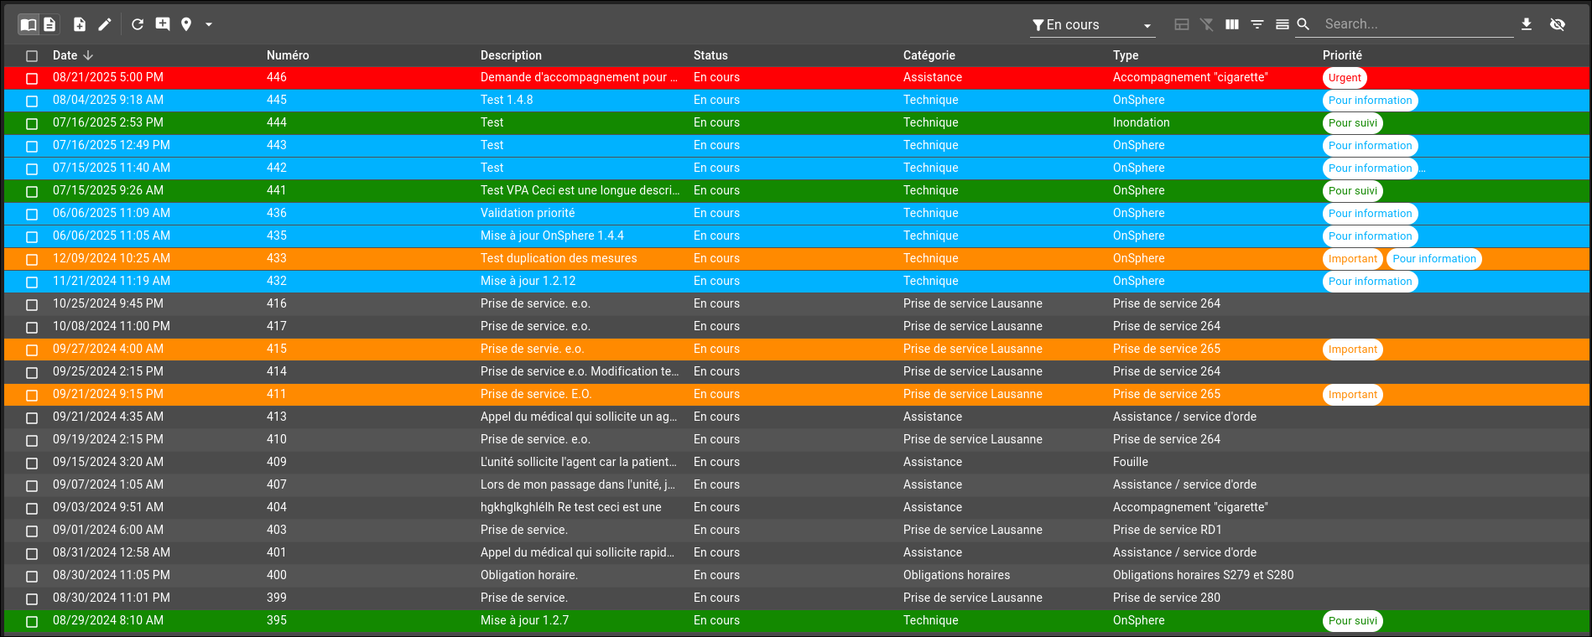This screenshot has height=637, width=1592.
Task: Sort by the Catégorie column header
Action: tap(929, 55)
